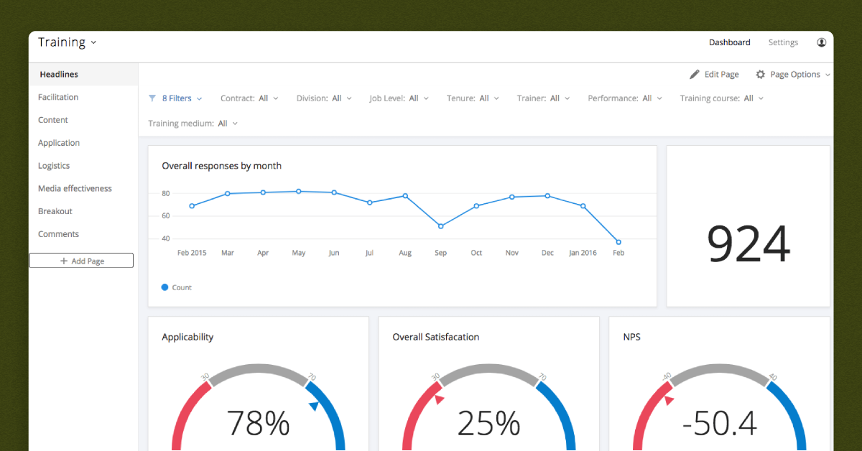Click the plus icon on Add Page

(64, 261)
